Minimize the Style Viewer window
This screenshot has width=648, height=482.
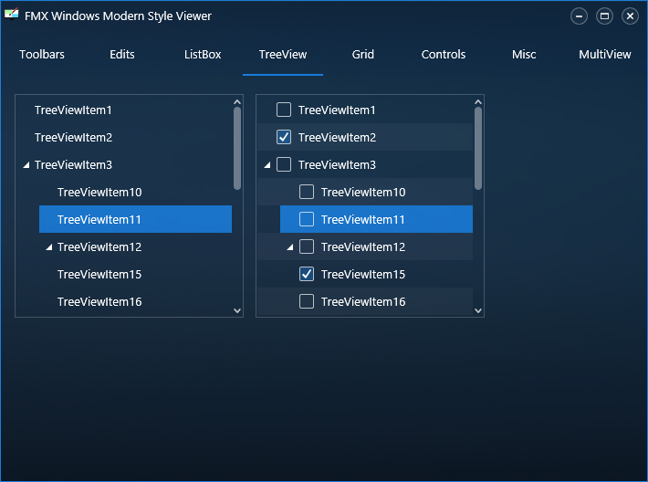tap(579, 16)
